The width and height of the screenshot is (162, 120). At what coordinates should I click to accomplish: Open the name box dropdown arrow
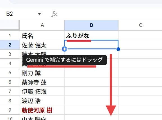pyautogui.click(x=39, y=14)
